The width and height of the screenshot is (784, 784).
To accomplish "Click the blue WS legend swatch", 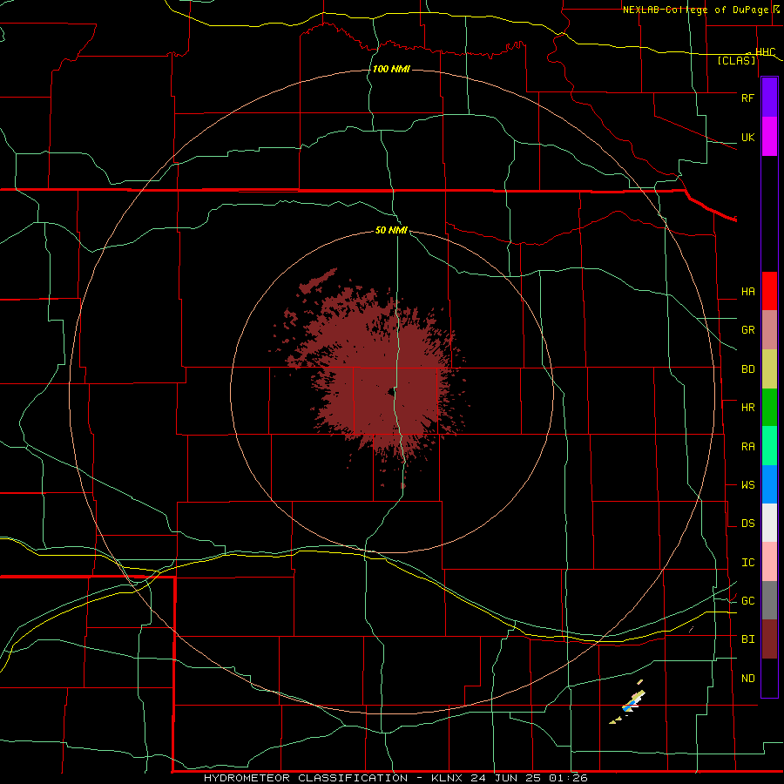I will 769,484.
